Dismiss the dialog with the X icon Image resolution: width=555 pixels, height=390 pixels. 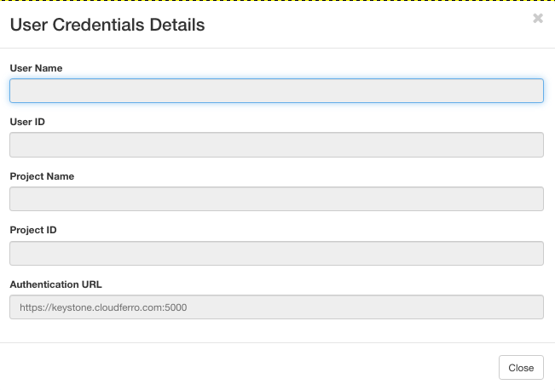click(538, 18)
